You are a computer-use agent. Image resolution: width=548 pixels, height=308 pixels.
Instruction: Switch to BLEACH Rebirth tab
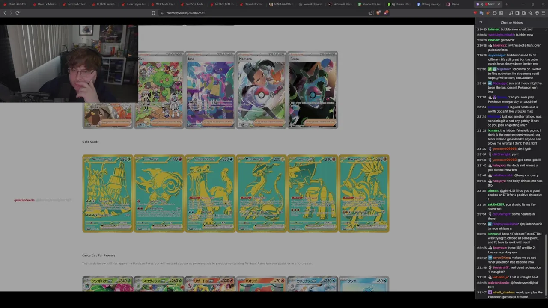(104, 4)
